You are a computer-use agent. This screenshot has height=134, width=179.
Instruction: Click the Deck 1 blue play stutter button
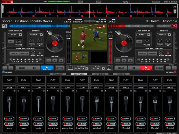pos(47,68)
